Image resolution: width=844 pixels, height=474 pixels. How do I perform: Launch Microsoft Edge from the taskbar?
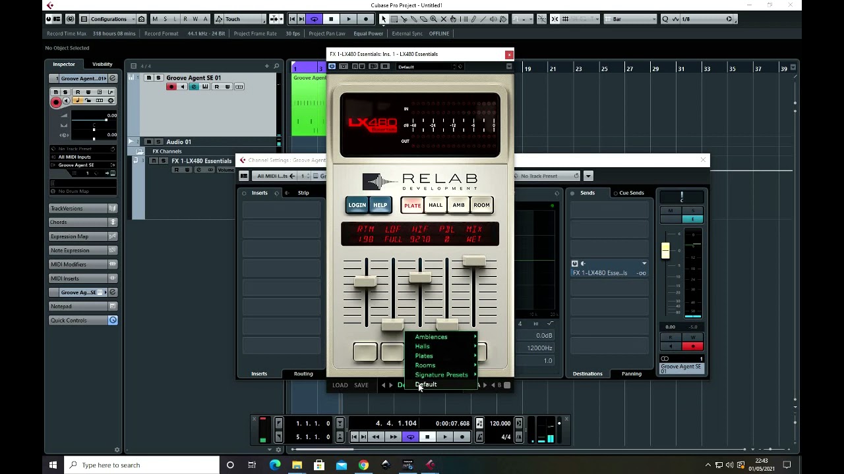275,465
